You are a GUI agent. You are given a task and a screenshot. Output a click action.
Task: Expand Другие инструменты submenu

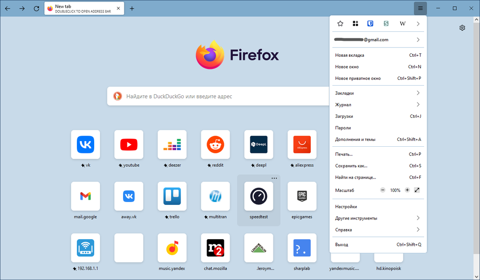[378, 218]
